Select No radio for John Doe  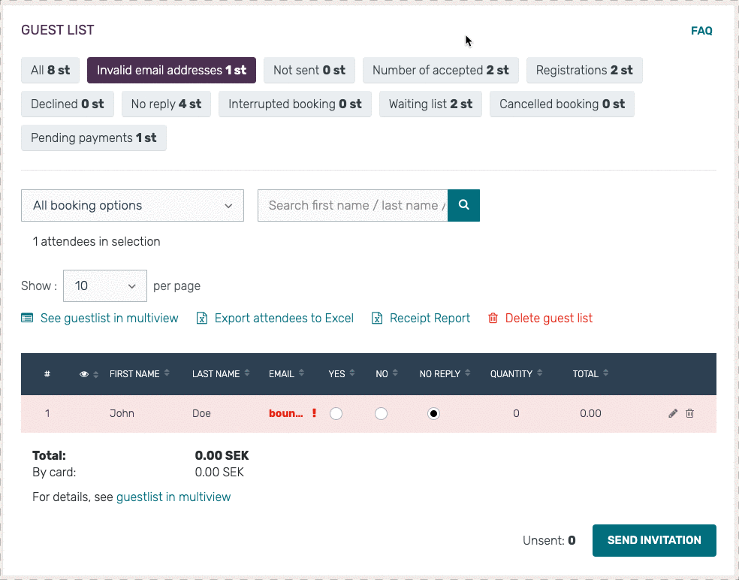(381, 413)
